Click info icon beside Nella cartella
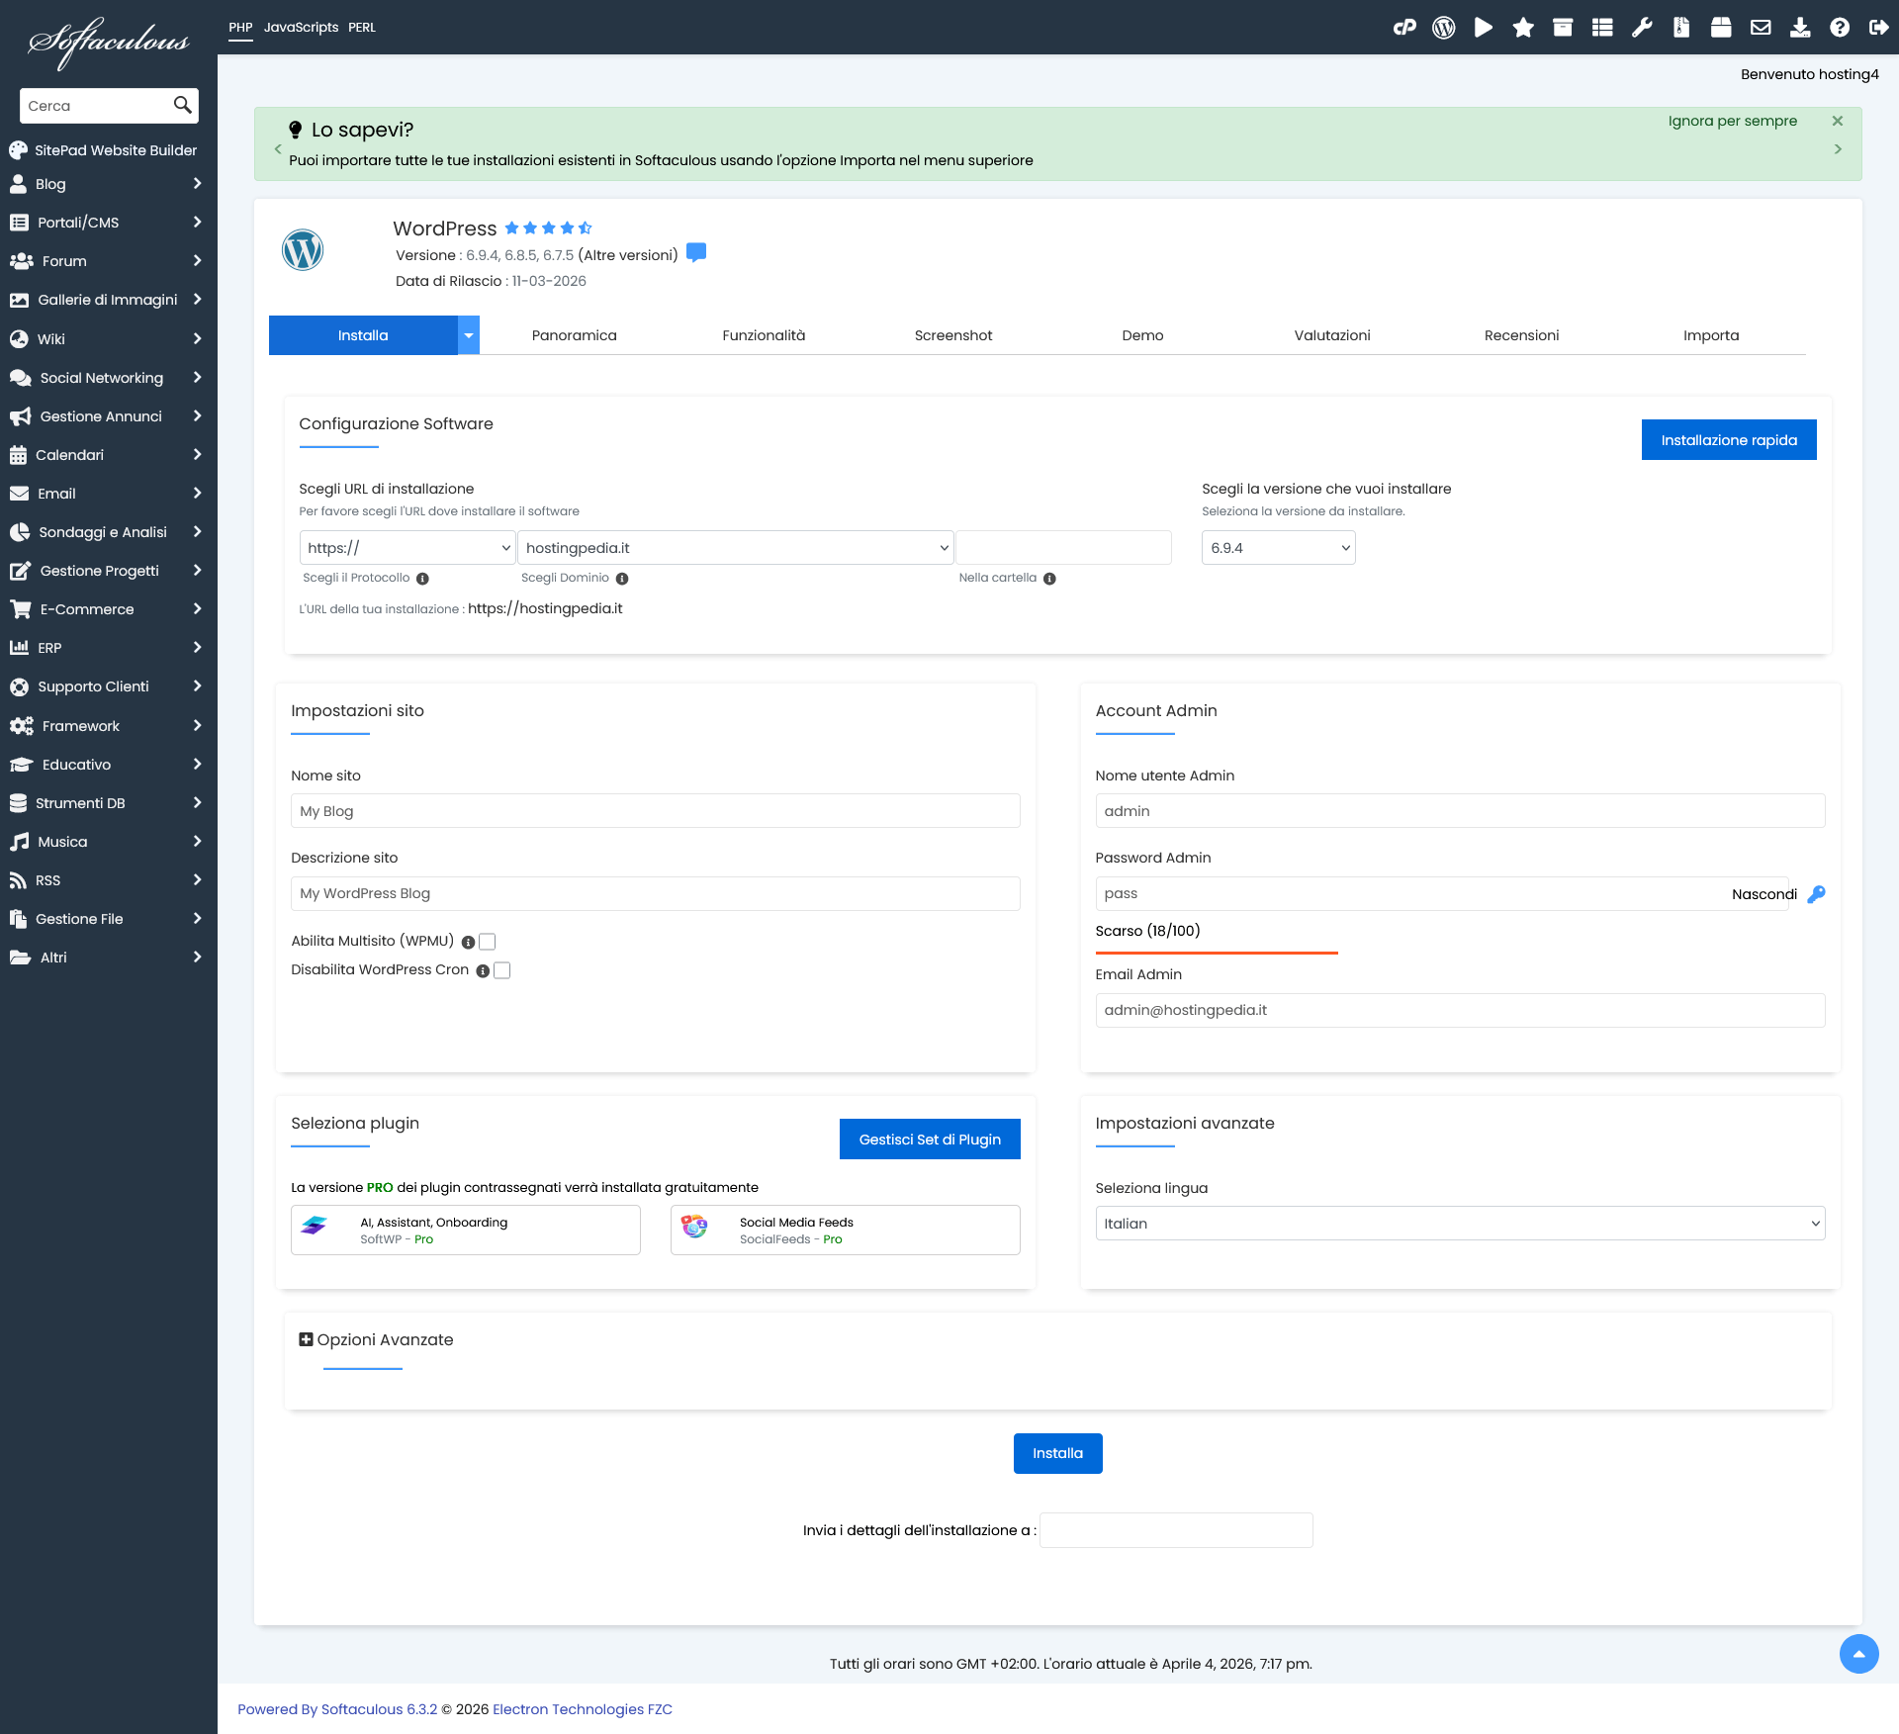 (1049, 579)
